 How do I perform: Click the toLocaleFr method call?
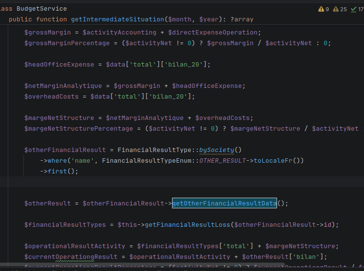coord(273,161)
